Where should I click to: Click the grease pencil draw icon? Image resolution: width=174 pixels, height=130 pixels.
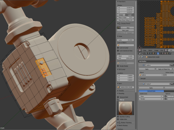(x=118, y=28)
